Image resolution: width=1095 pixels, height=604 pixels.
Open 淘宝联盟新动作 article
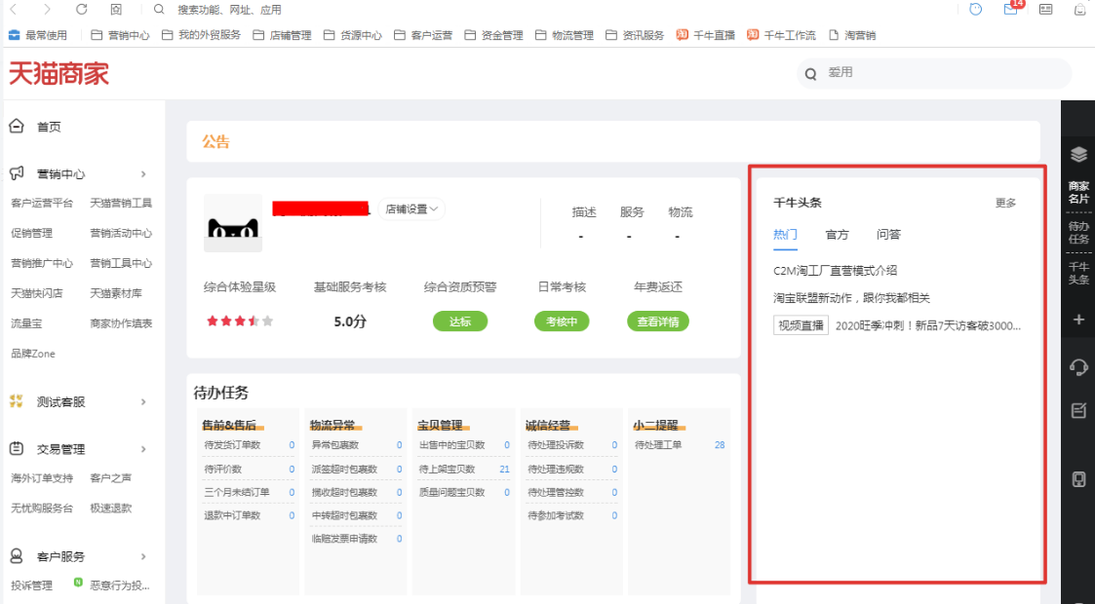pyautogui.click(x=851, y=298)
